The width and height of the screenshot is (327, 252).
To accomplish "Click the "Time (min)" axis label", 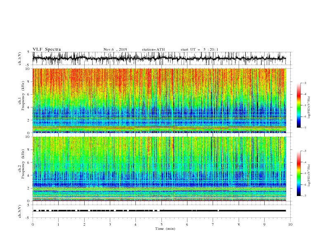I will pyautogui.click(x=165, y=229).
